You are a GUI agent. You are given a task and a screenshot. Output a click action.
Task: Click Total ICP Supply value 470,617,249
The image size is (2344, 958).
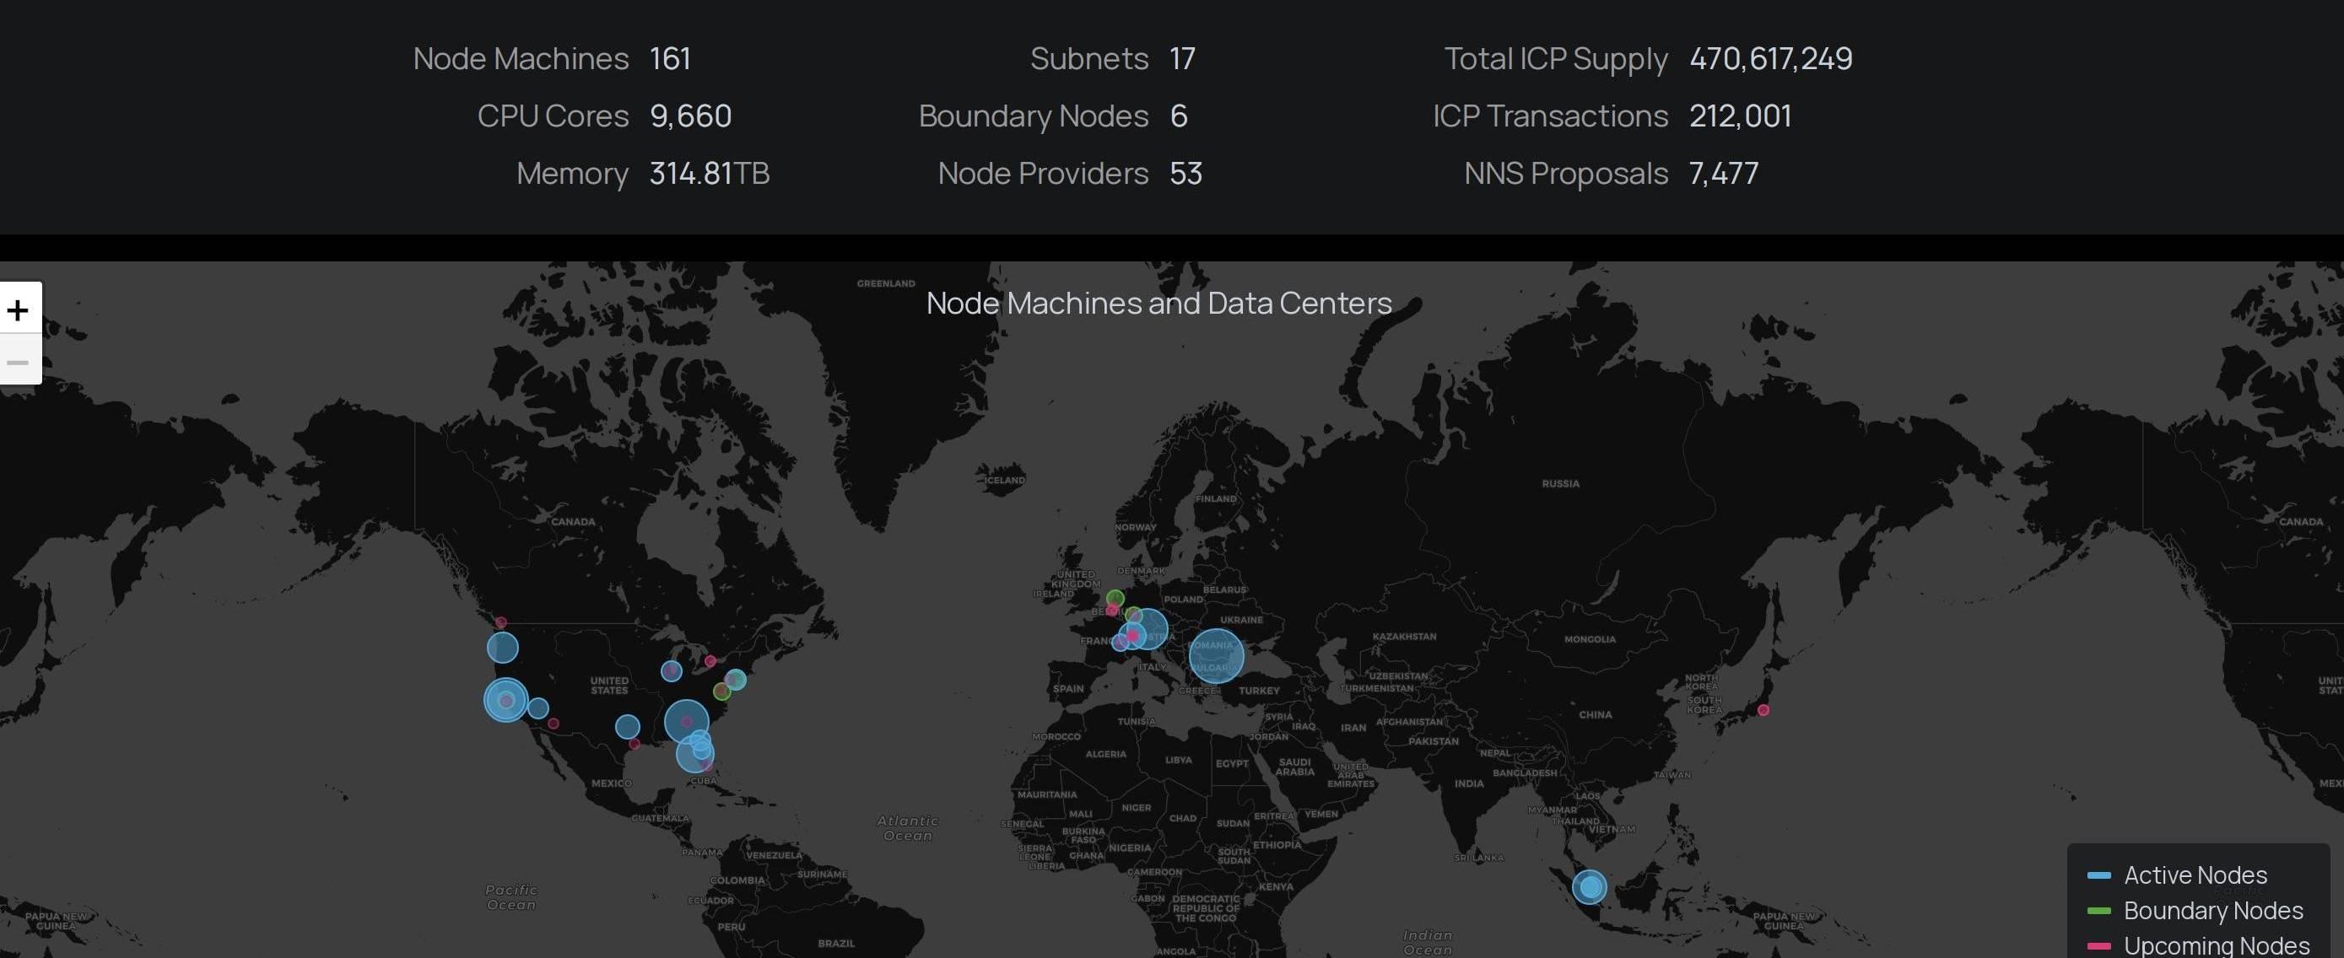1771,58
